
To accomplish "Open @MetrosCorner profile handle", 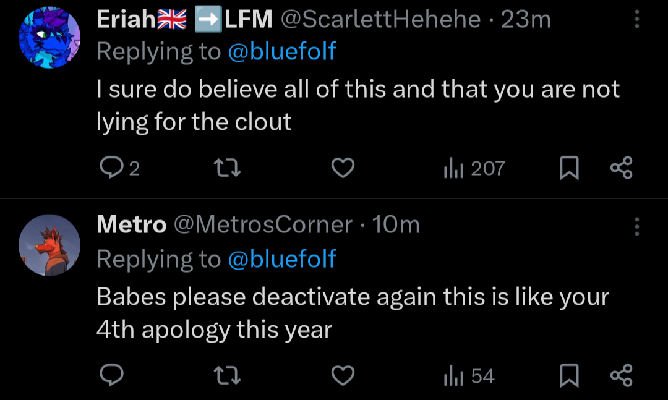I will pyautogui.click(x=263, y=224).
